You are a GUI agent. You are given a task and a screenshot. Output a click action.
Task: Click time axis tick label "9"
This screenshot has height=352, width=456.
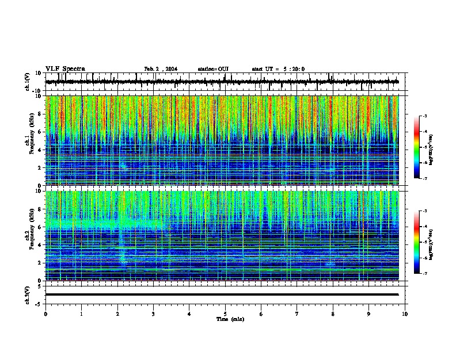pyautogui.click(x=368, y=314)
